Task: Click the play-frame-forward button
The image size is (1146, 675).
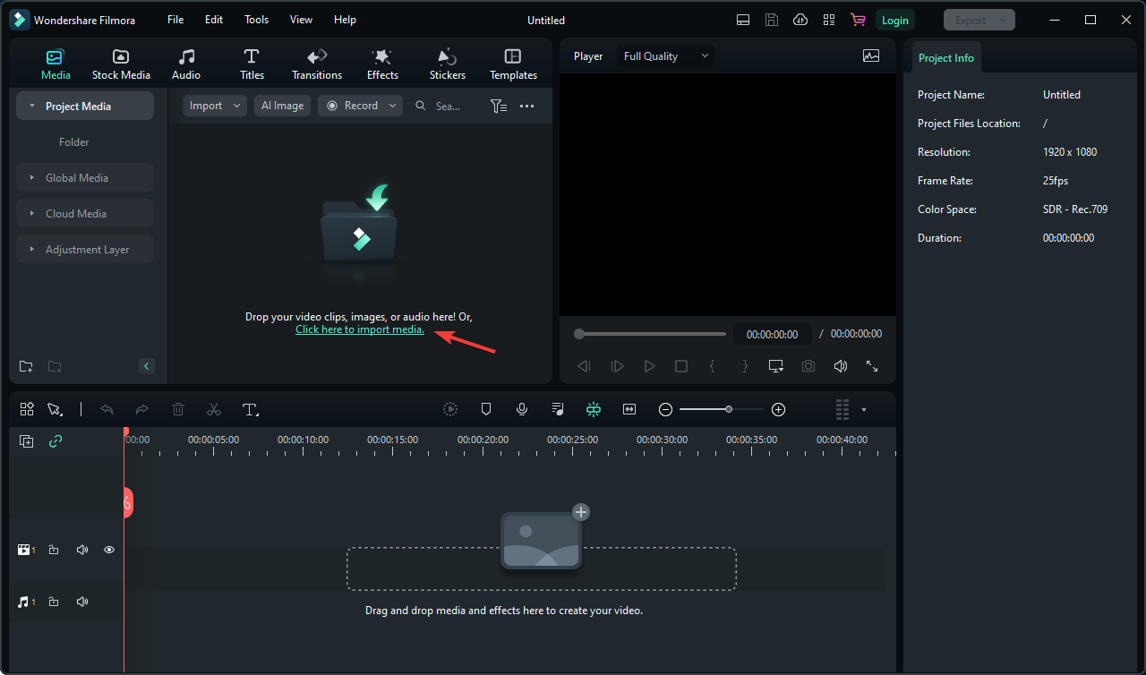Action: (617, 366)
